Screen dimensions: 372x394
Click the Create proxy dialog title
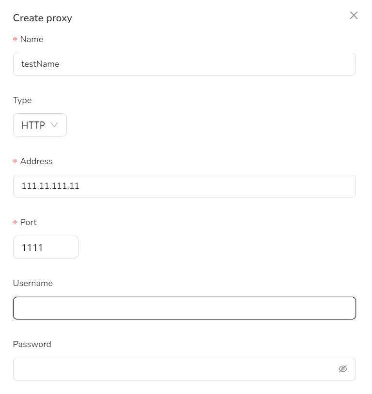pyautogui.click(x=43, y=18)
